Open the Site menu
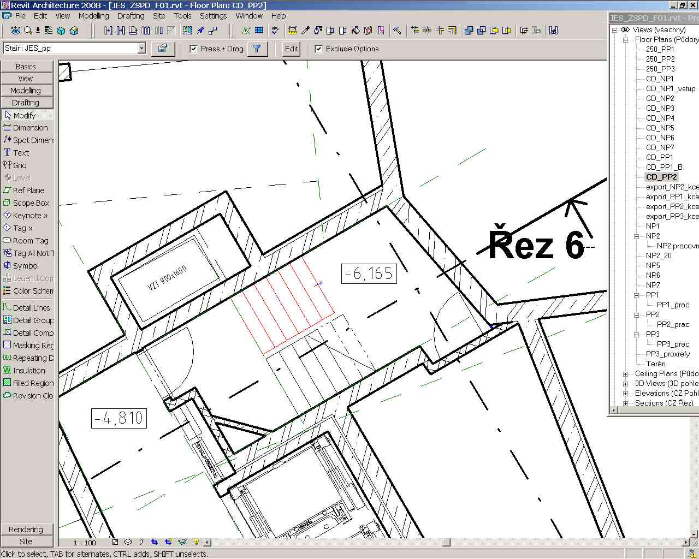The width and height of the screenshot is (699, 559). pos(159,16)
